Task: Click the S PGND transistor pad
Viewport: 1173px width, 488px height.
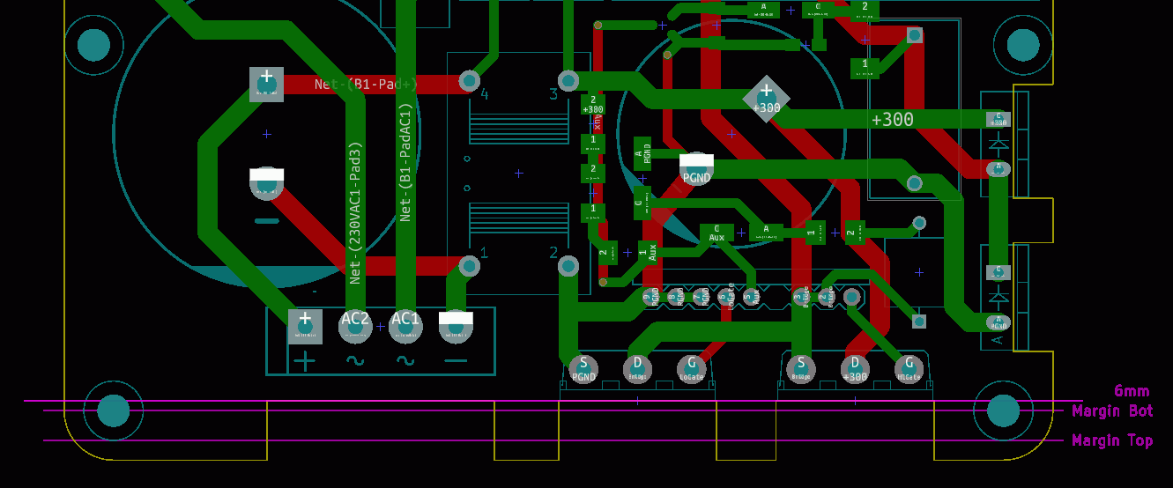Action: 583,368
